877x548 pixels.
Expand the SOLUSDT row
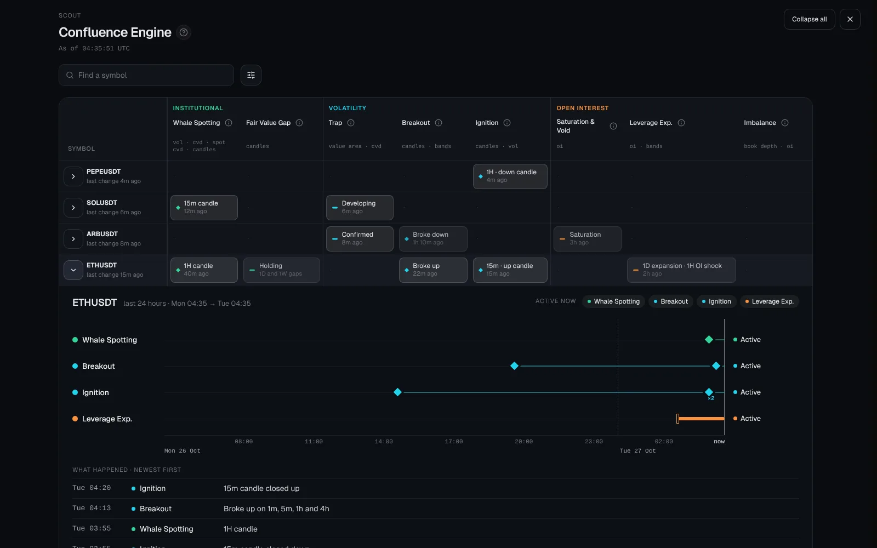[73, 208]
